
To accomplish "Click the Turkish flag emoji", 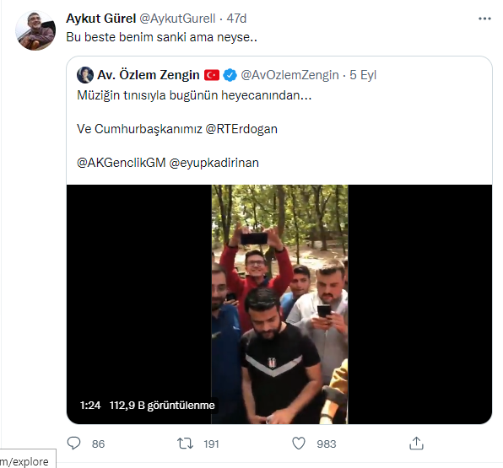I will (x=212, y=75).
